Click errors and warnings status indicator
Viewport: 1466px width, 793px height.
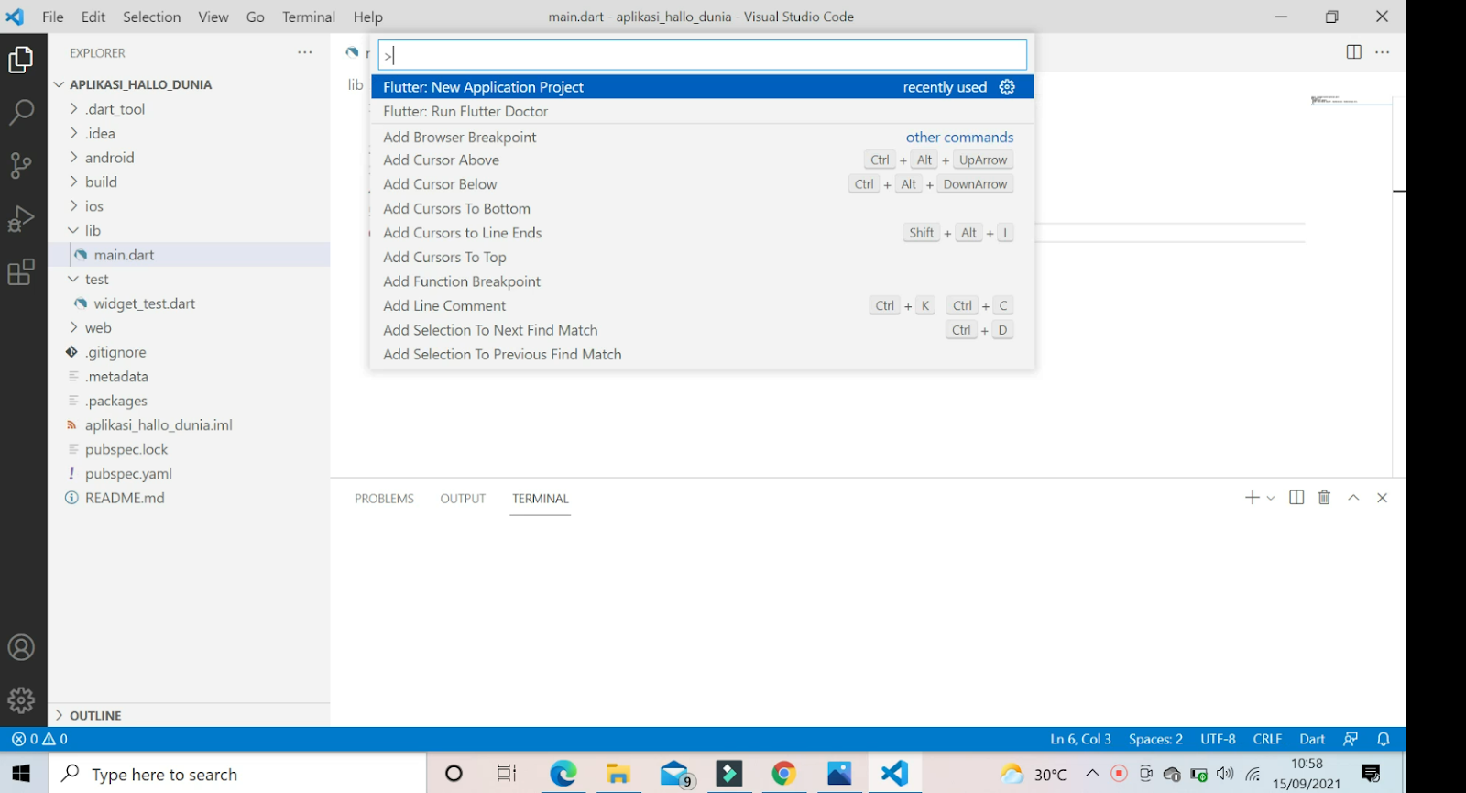[39, 739]
